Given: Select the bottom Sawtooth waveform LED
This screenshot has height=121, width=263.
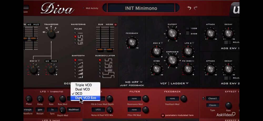Looking at the screenshot, I should pos(75,76).
